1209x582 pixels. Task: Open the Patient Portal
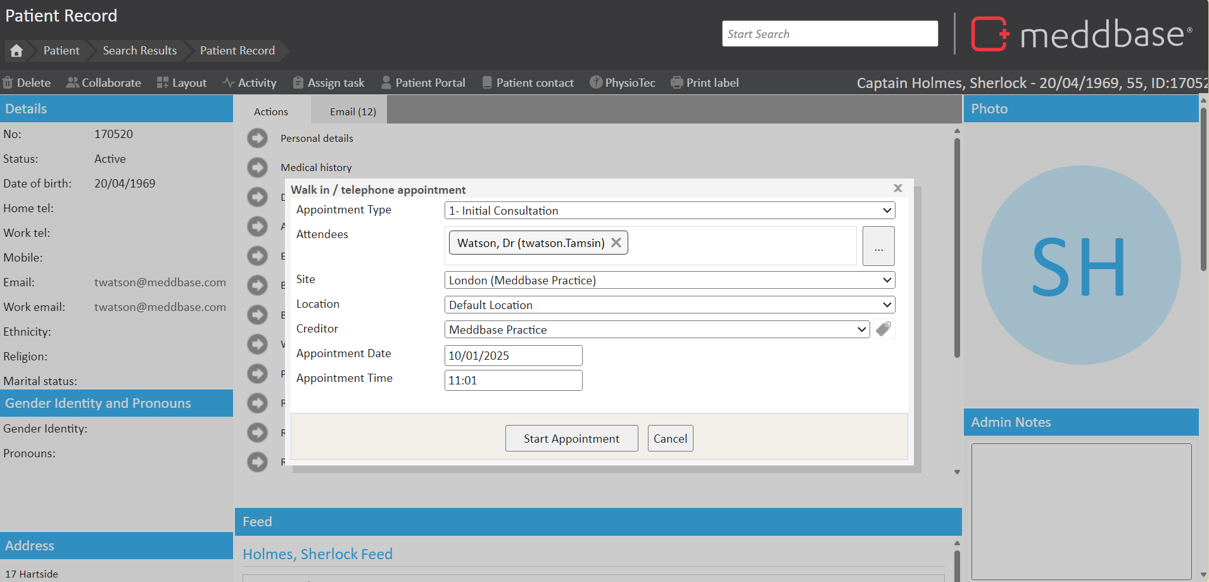423,83
